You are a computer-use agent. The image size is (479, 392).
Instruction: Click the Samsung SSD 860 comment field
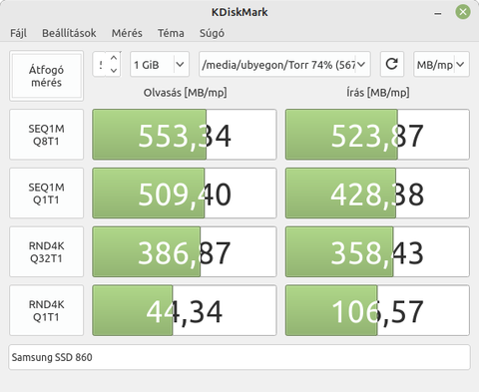(239, 357)
